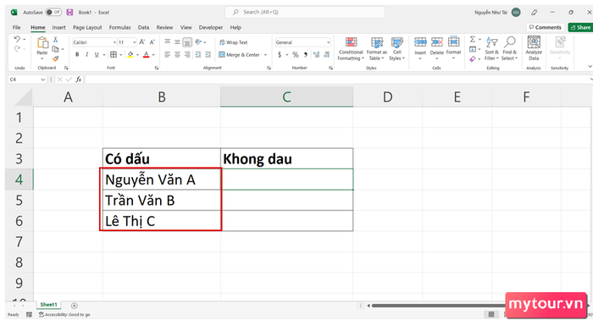Expand the Conditional Formatting menu
The image size is (593, 326).
coord(351,49)
